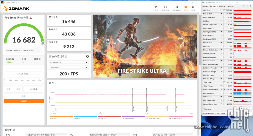Screen dimensions: 253x136
Task: Click the 200+ FPS estimate text
Action: 69,74
